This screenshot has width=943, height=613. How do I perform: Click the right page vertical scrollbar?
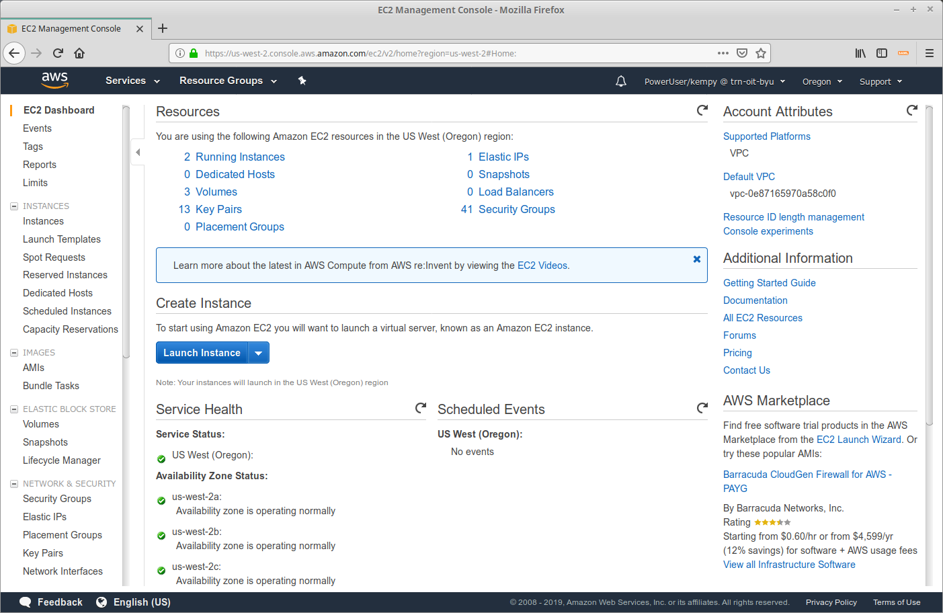point(930,265)
